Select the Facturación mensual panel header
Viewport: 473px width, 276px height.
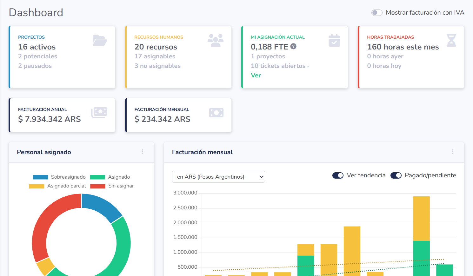[x=202, y=152]
